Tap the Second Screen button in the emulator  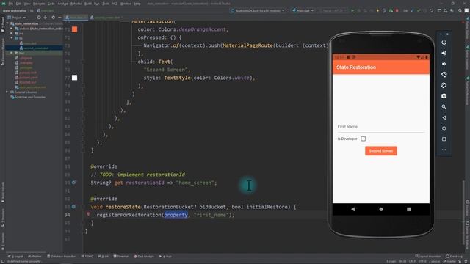(381, 151)
